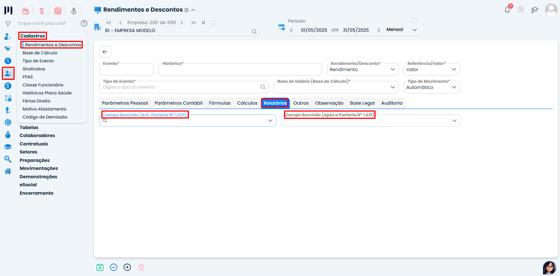Expand the Rendimento/Desconto dropdown
Image resolution: width=560 pixels, height=276 pixels.
click(393, 69)
